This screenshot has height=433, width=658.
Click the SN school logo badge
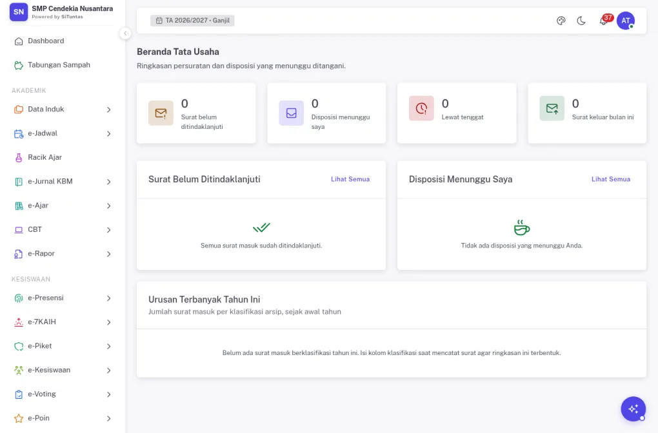click(x=19, y=12)
